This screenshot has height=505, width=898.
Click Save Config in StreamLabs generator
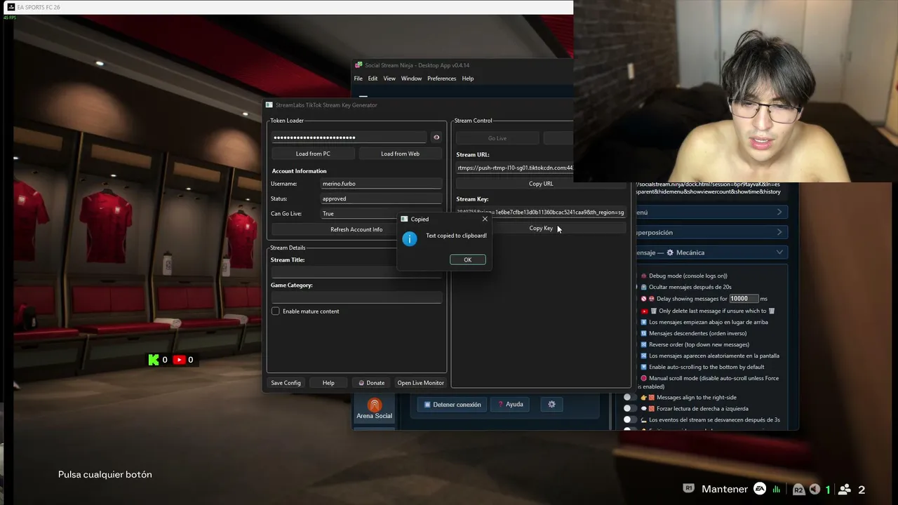[286, 383]
